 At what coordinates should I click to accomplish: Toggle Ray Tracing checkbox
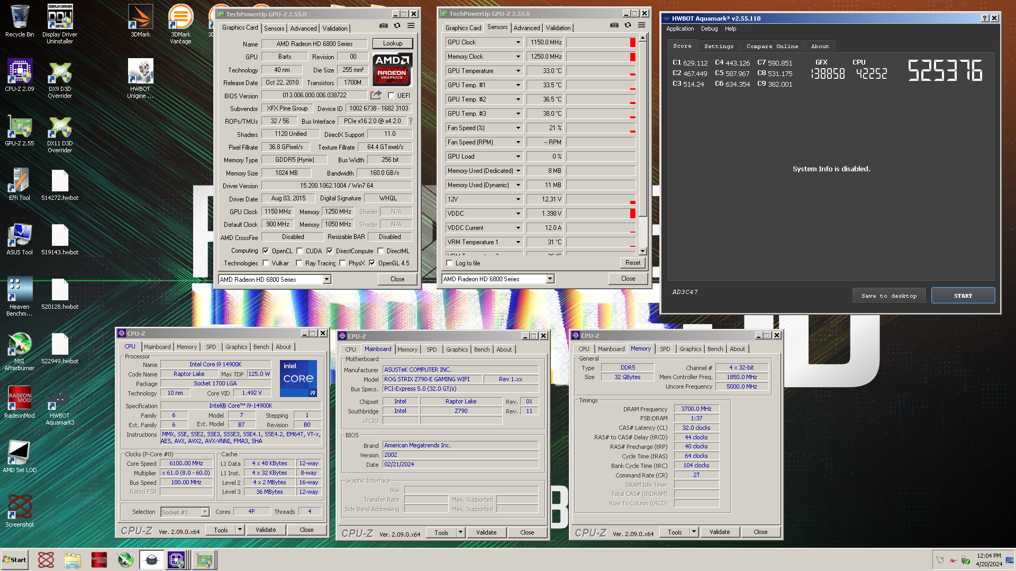[299, 263]
